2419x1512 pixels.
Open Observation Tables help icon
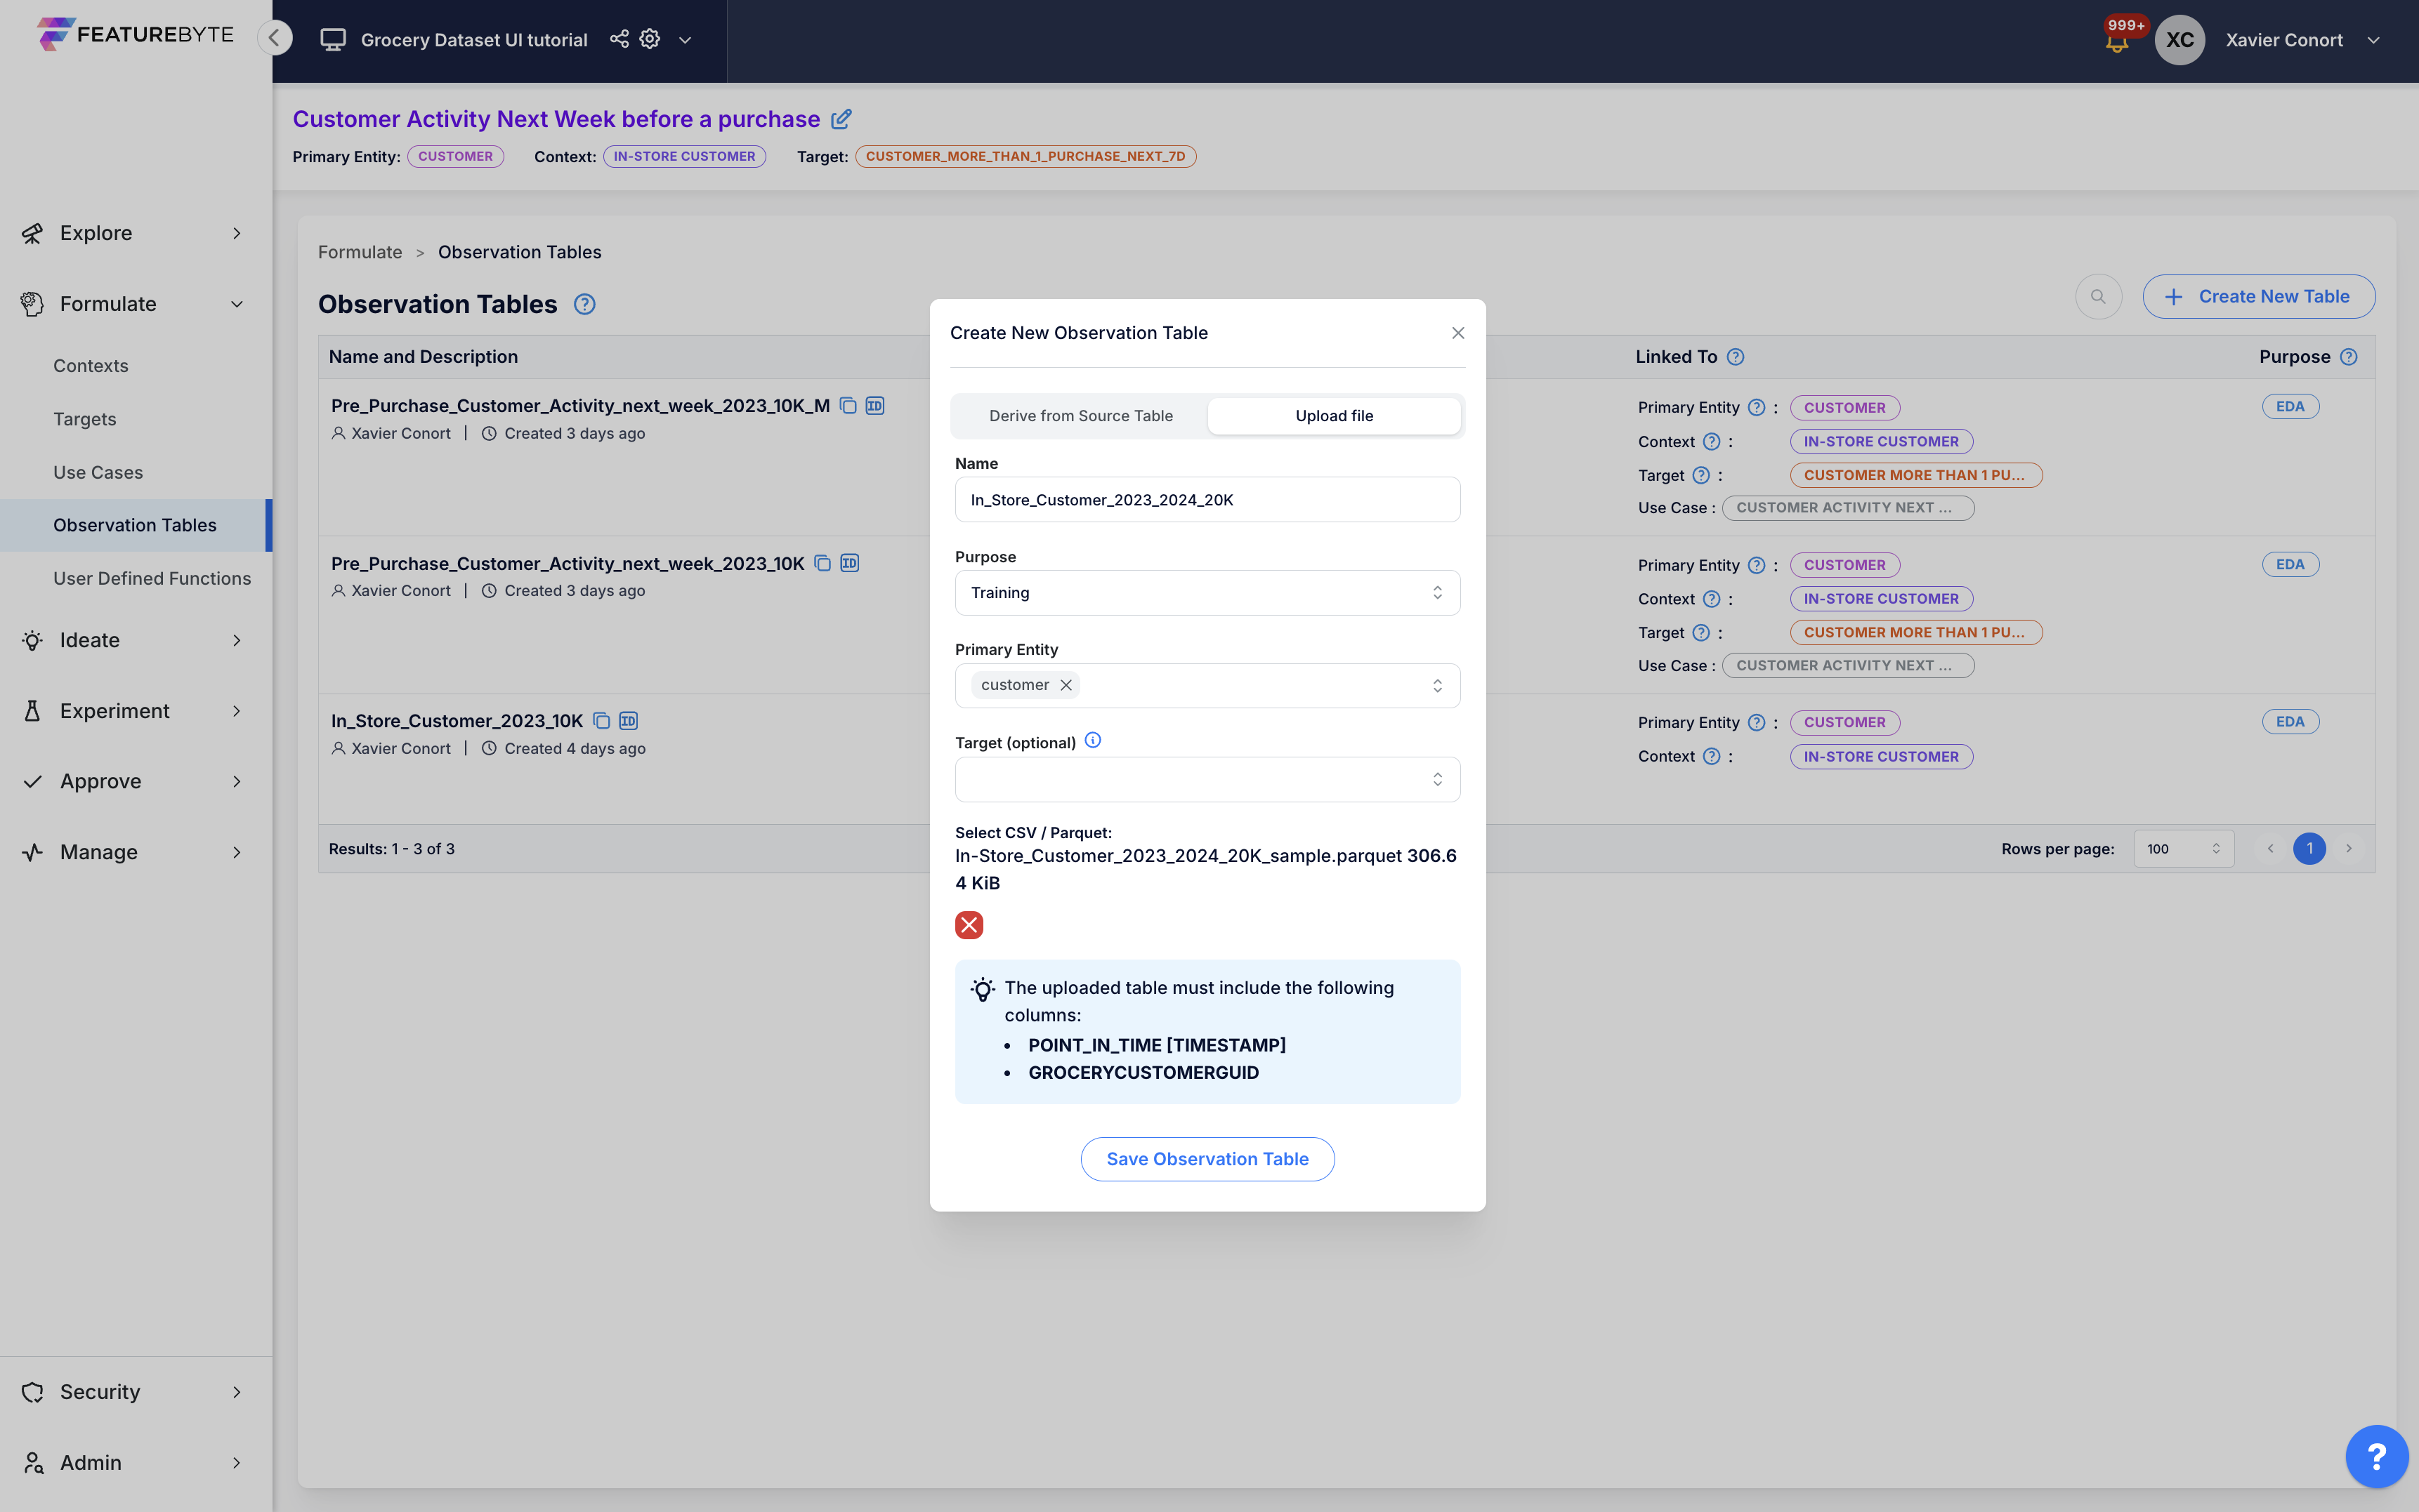point(584,304)
